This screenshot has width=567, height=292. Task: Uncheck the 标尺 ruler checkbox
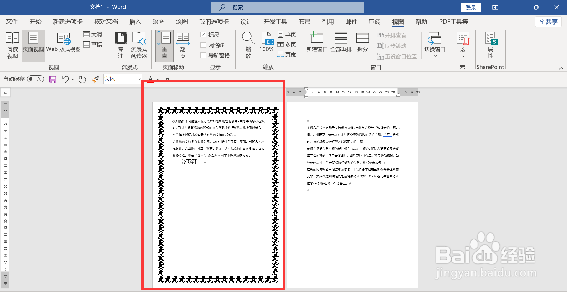click(203, 35)
